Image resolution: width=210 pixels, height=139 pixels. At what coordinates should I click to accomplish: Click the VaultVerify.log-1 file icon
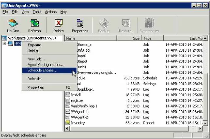(68, 106)
